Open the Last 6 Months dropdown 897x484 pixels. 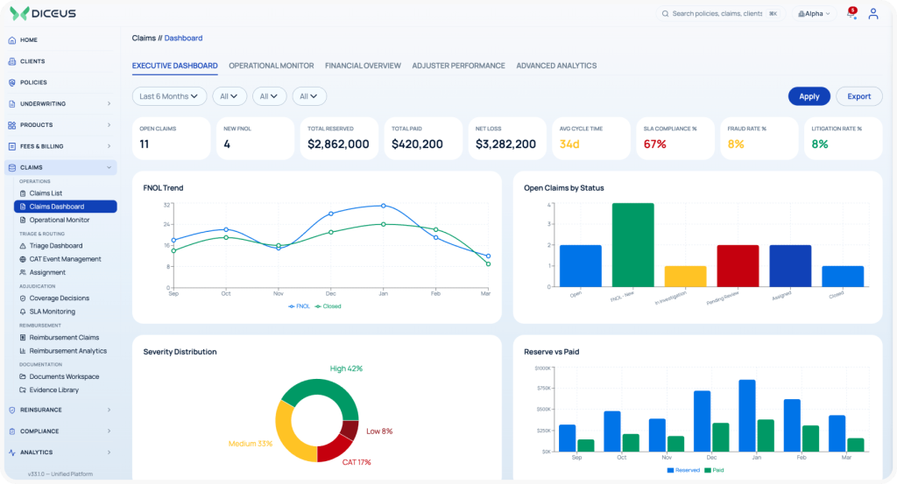tap(169, 96)
